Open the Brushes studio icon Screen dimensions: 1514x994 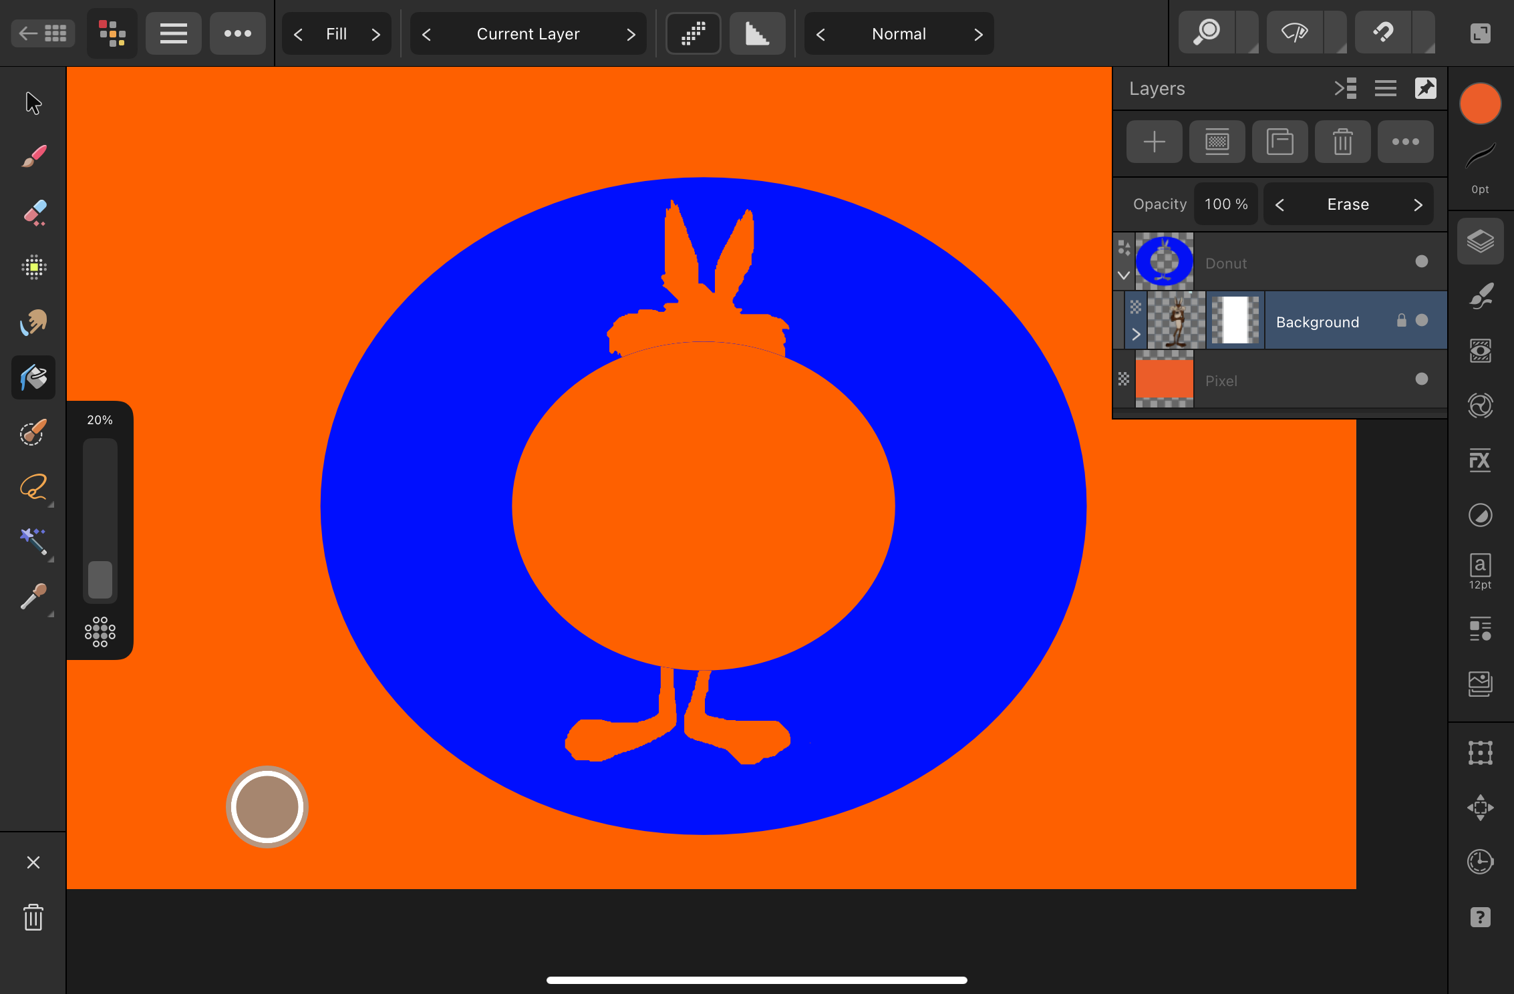pos(1481,296)
